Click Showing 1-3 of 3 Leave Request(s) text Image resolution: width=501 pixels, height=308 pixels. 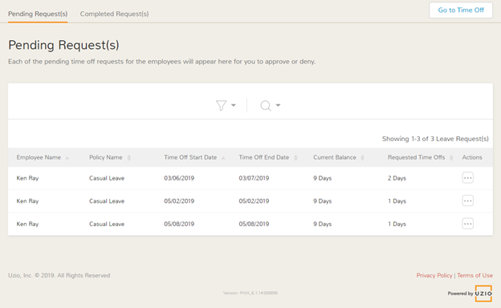pos(435,139)
